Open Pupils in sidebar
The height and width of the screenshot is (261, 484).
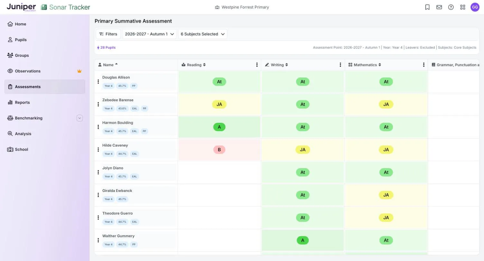coord(45,40)
